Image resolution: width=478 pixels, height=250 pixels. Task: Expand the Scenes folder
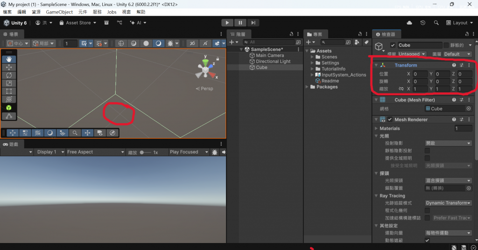point(312,57)
